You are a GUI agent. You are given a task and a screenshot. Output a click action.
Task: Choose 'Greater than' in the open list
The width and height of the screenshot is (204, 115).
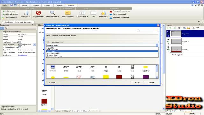click(102, 55)
